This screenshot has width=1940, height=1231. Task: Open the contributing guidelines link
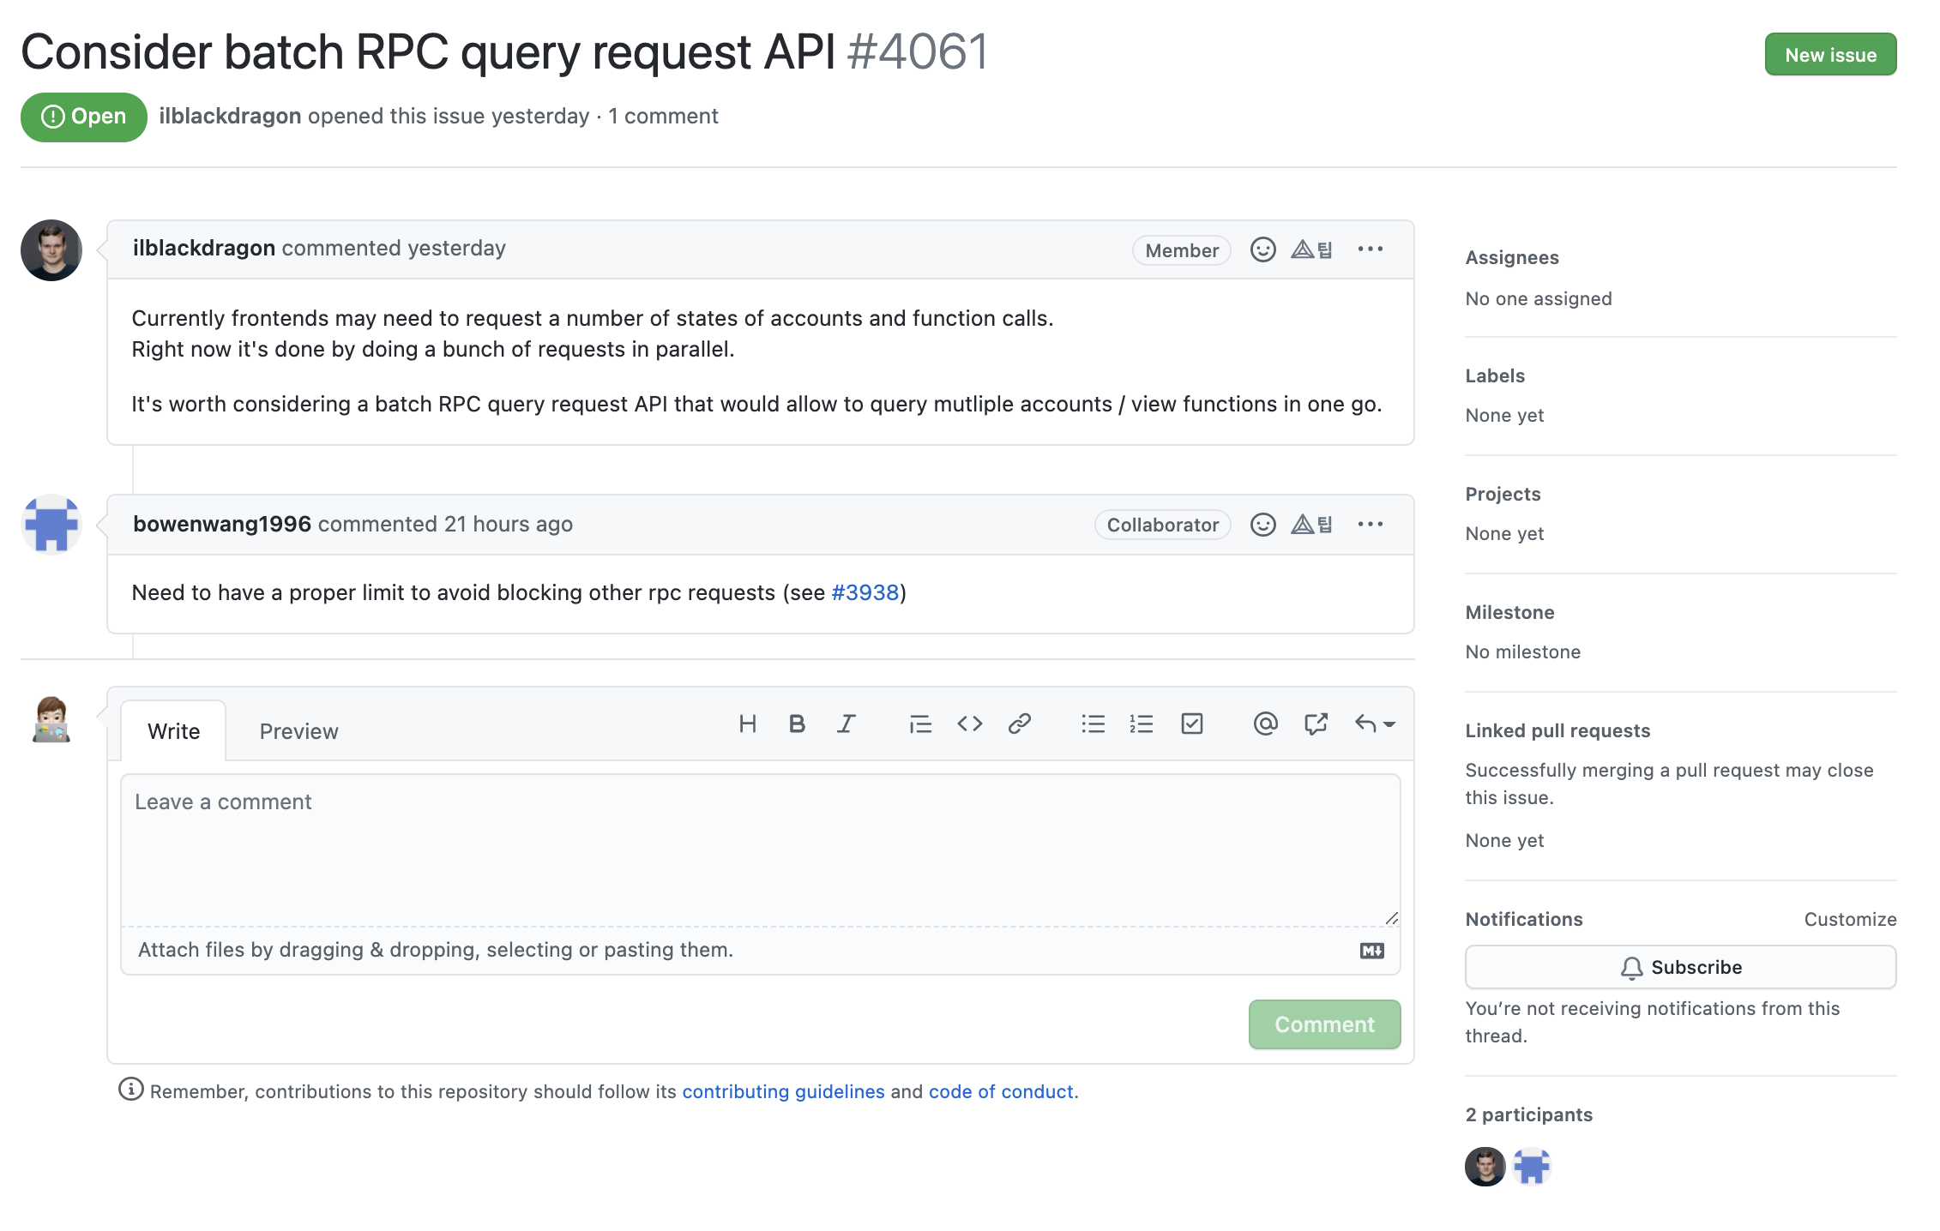pos(782,1092)
